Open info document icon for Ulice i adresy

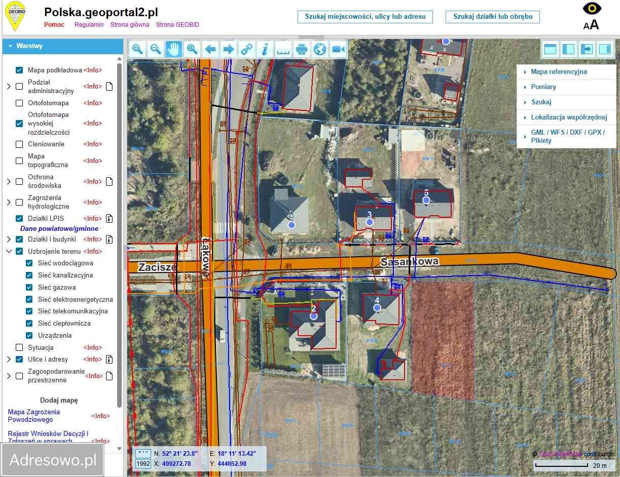click(x=109, y=359)
